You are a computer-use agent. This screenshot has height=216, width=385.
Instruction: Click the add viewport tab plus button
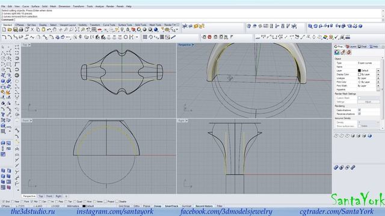pos(66,196)
